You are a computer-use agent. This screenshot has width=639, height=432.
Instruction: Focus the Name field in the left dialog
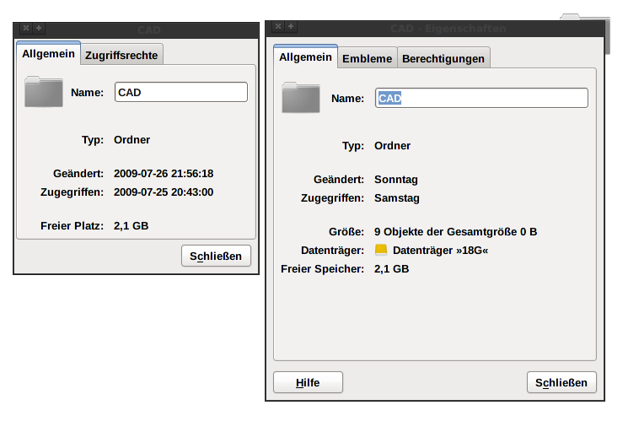pyautogui.click(x=180, y=92)
